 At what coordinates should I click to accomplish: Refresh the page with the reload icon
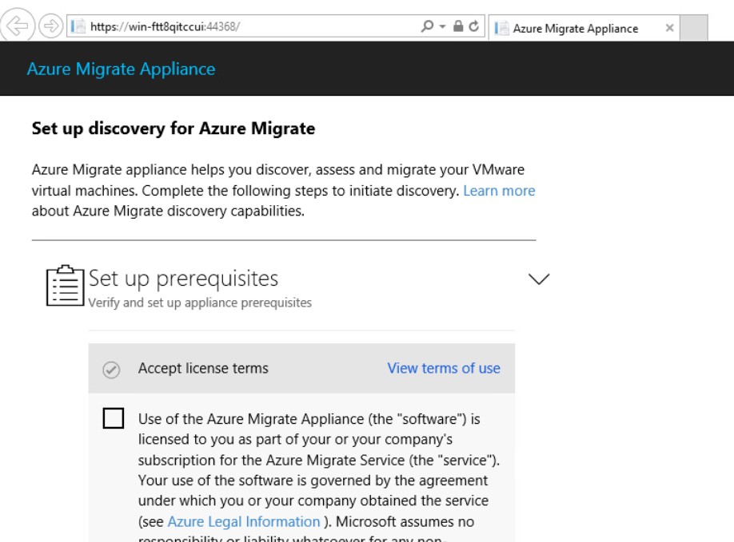473,26
